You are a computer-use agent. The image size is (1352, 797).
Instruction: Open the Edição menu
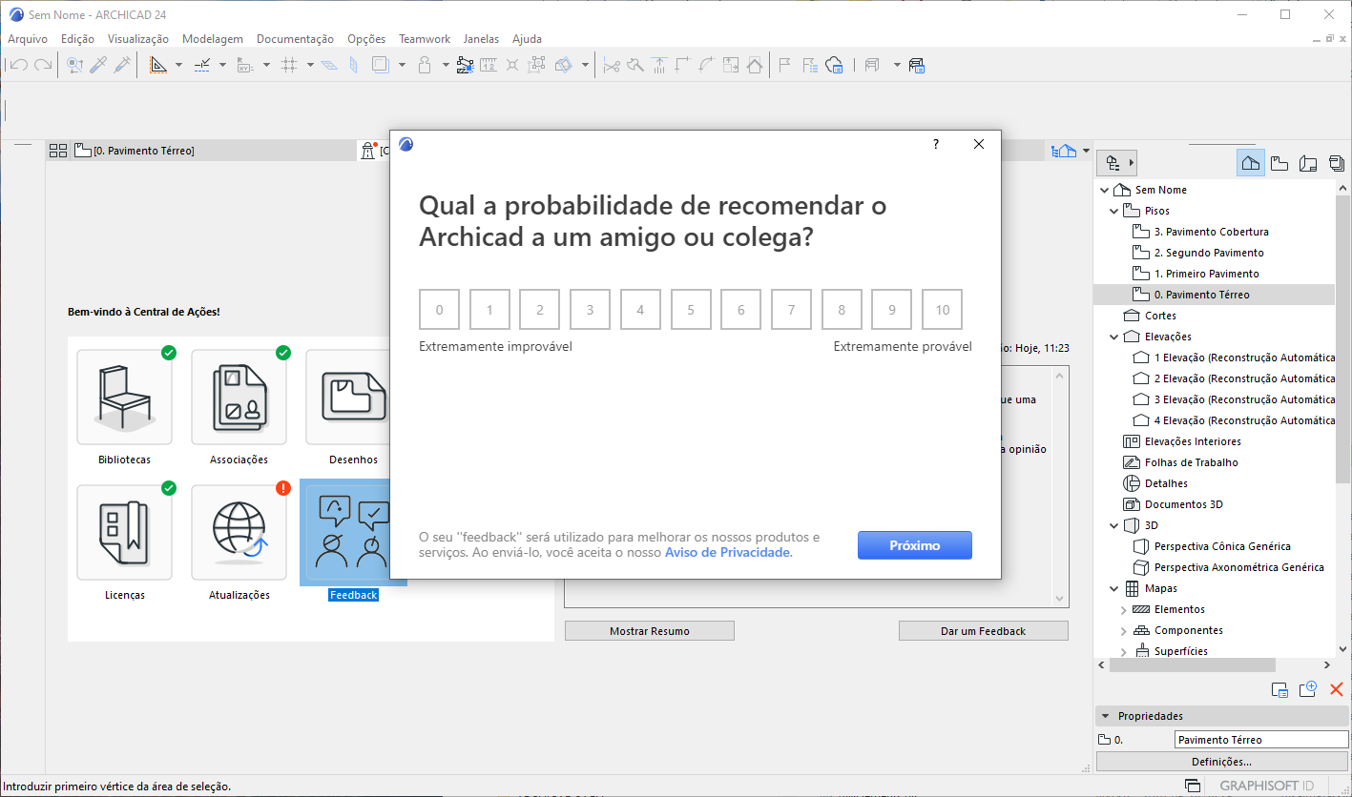[x=77, y=39]
